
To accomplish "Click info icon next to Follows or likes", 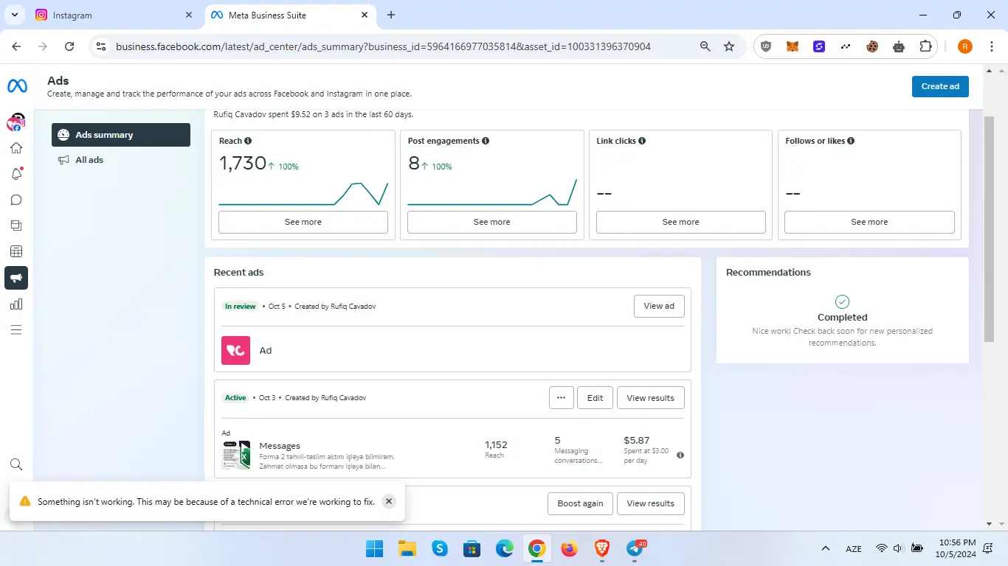I will [x=851, y=141].
